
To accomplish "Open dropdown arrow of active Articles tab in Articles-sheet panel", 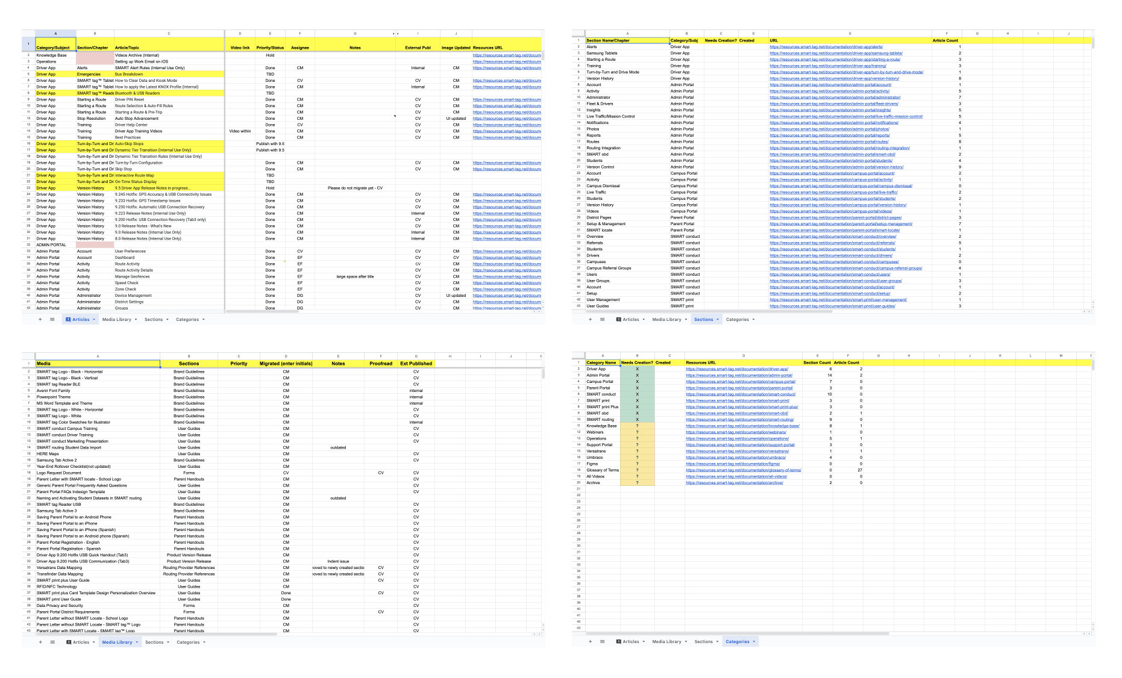I will click(x=94, y=320).
